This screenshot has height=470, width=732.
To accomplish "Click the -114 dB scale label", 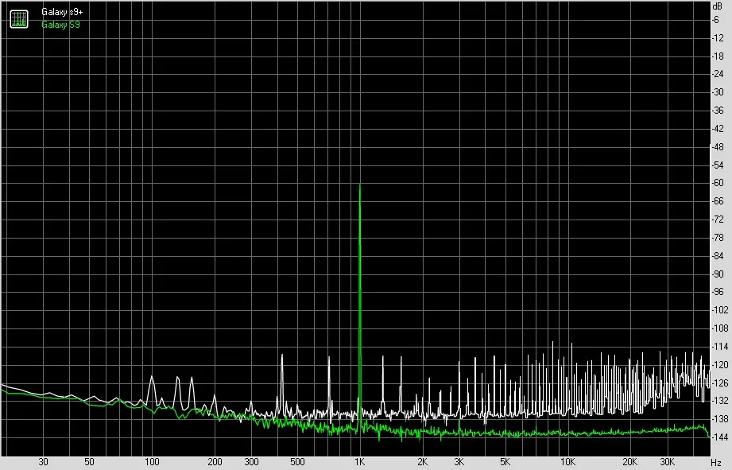I will coord(719,347).
